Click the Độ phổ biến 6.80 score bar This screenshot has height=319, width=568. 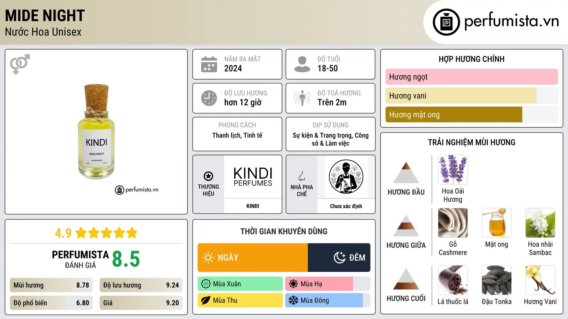tap(51, 303)
